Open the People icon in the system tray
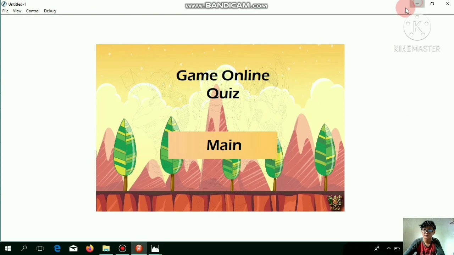Image resolution: width=454 pixels, height=255 pixels. coord(377,249)
